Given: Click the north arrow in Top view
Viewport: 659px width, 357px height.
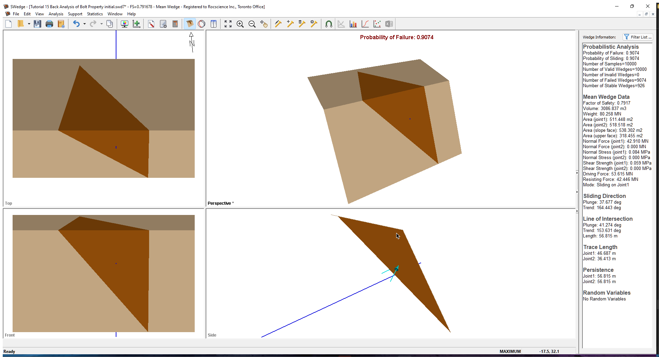Looking at the screenshot, I should [x=192, y=42].
